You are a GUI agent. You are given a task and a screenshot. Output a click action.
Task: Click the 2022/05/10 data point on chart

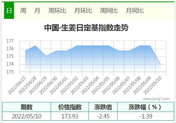click(160, 64)
